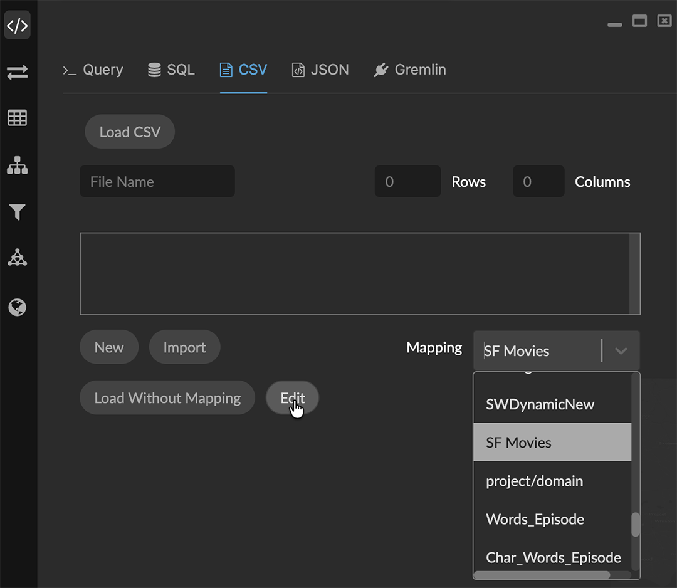Open the table view icon
Image resolution: width=677 pixels, height=588 pixels.
(17, 118)
